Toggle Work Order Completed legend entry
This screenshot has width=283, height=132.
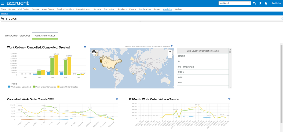click(45, 87)
